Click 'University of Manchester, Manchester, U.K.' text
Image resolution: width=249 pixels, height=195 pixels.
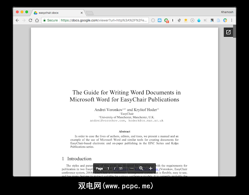[x=127, y=117]
